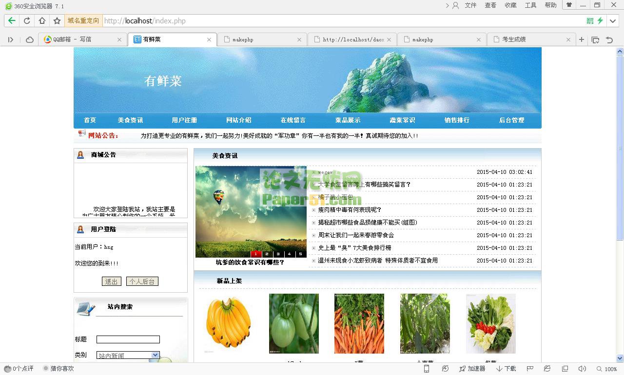Focus the 标题 search input field
The image size is (624, 375).
click(128, 339)
